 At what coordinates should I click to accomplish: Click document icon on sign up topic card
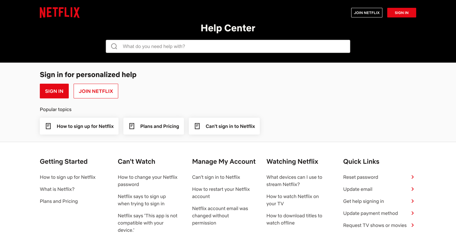(x=48, y=126)
